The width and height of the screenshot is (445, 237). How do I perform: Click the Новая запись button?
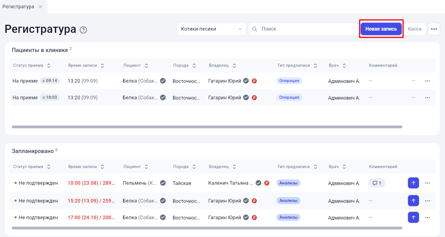[x=381, y=29]
